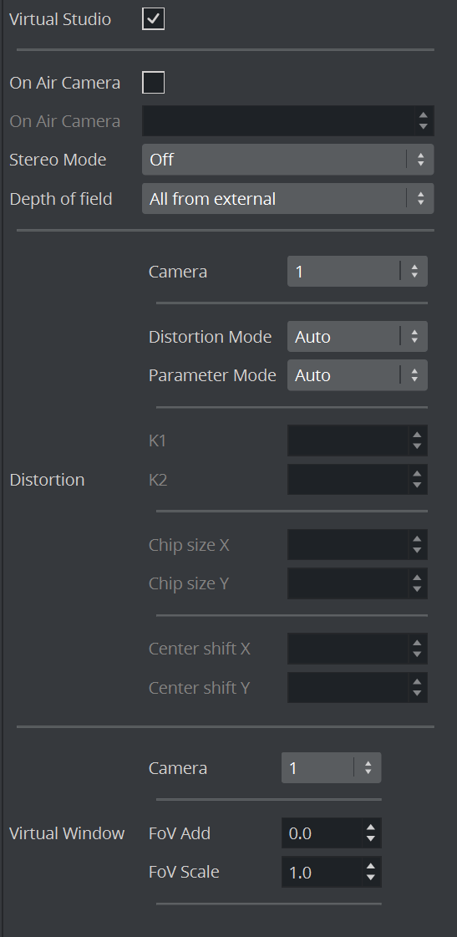The image size is (457, 937).
Task: Enable the On Air Camera checkbox
Action: pos(154,83)
